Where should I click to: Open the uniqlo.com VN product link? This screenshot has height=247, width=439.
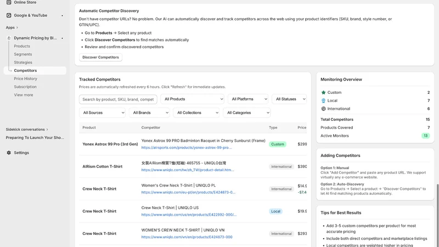(x=187, y=237)
